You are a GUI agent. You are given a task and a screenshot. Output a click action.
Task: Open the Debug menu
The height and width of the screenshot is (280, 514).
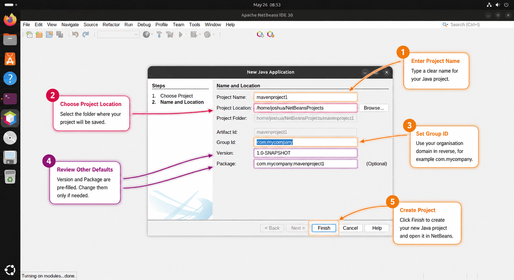(x=144, y=25)
